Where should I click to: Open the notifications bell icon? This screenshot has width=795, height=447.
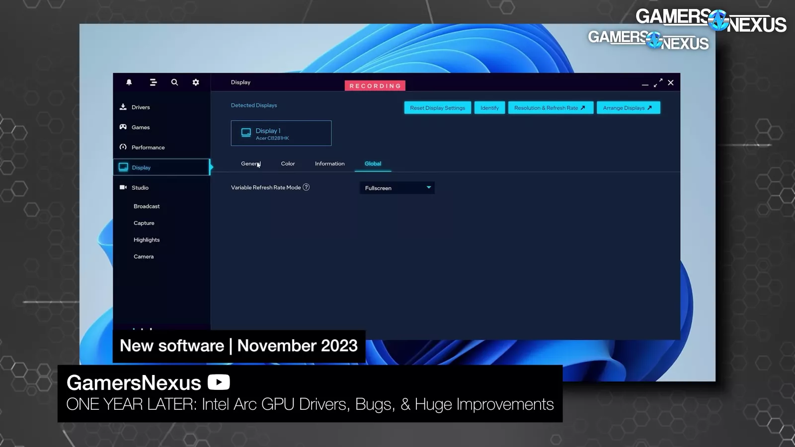pos(129,82)
